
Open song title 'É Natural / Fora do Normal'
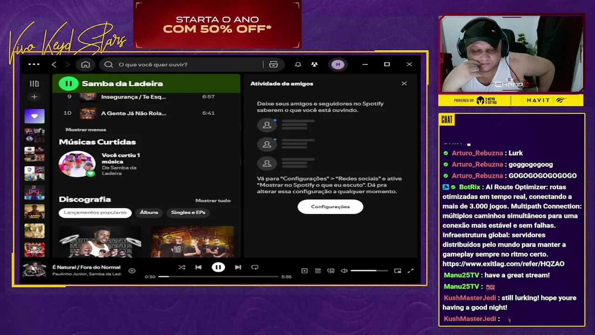coord(86,268)
